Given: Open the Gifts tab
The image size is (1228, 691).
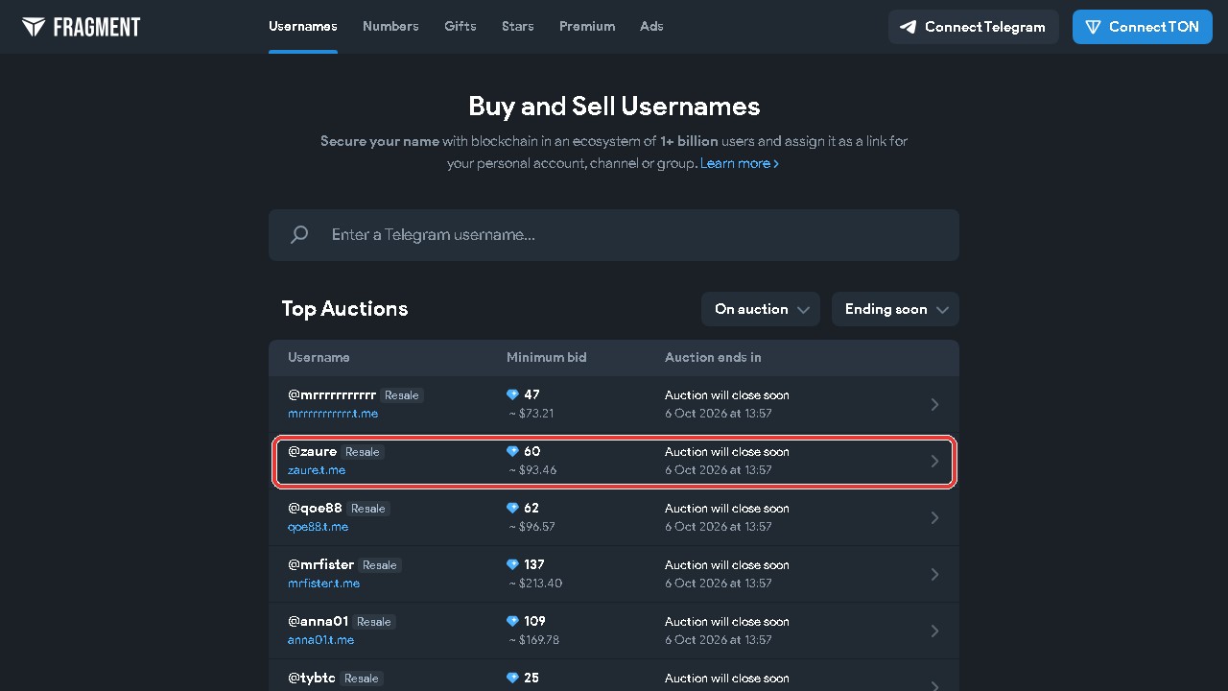Looking at the screenshot, I should [x=460, y=26].
